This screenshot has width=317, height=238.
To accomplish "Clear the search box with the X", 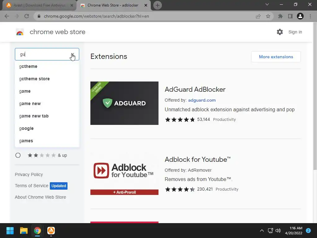I will (72, 55).
